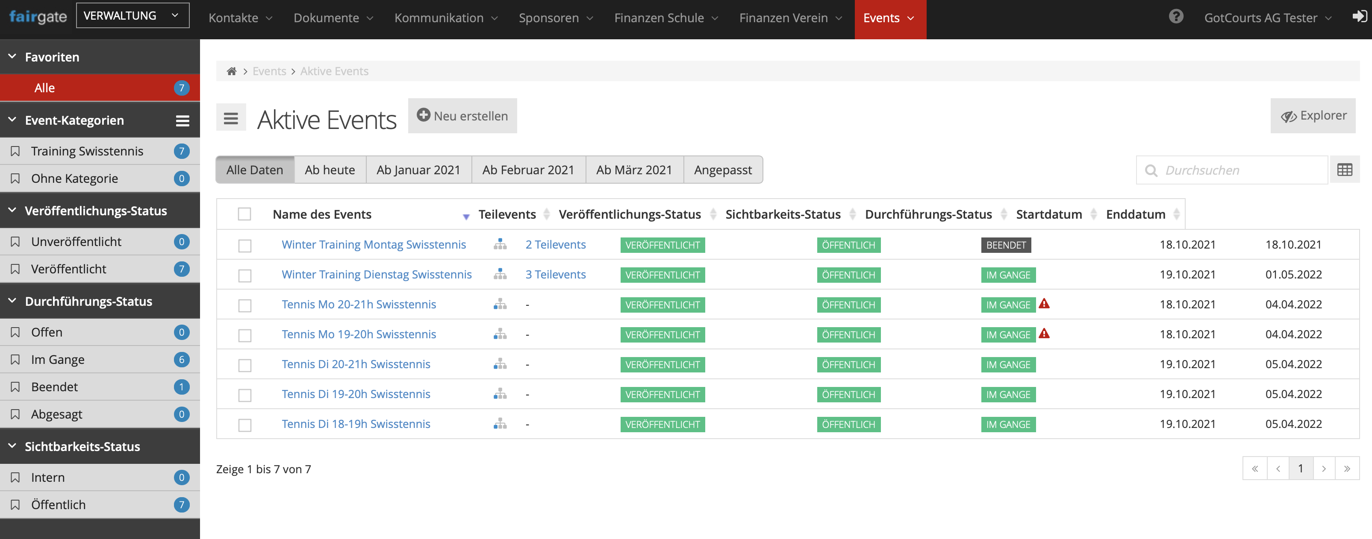The height and width of the screenshot is (539, 1372).
Task: Click Neu erstellen button
Action: [x=462, y=115]
